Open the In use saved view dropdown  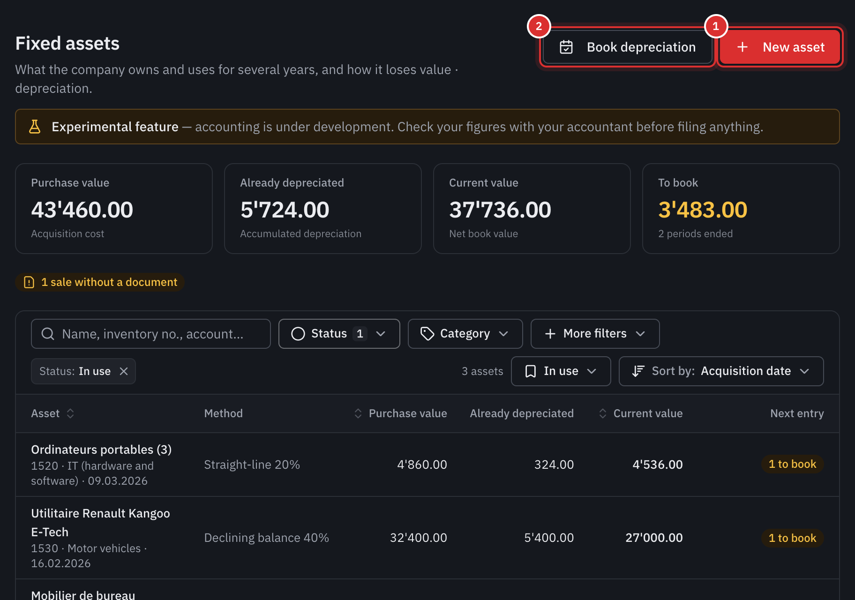coord(561,371)
